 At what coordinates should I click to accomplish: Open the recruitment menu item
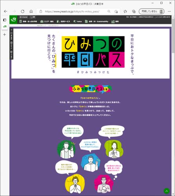pyautogui.click(x=115, y=22)
